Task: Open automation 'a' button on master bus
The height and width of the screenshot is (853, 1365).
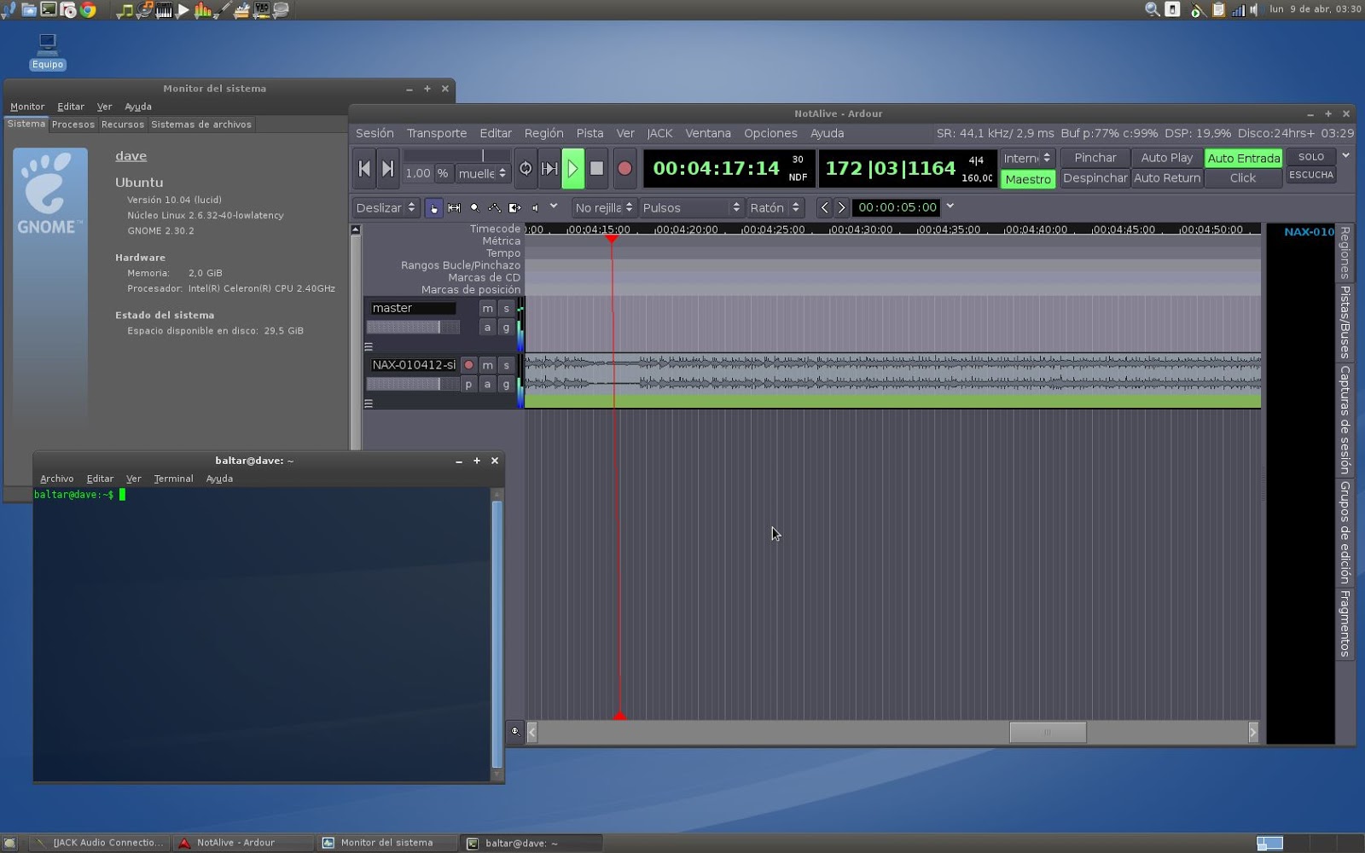Action: [487, 328]
